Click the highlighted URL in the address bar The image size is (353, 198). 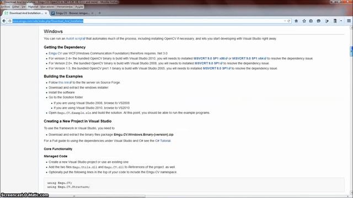[48, 21]
